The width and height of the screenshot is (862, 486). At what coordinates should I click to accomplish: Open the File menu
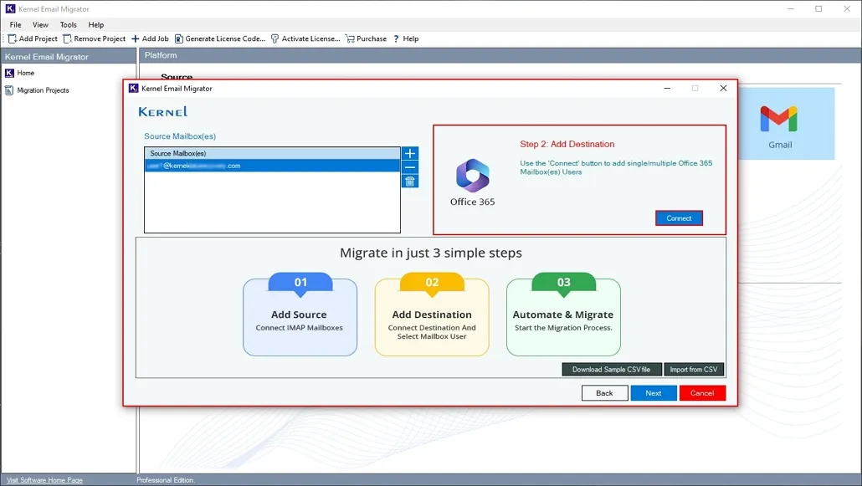coord(15,25)
